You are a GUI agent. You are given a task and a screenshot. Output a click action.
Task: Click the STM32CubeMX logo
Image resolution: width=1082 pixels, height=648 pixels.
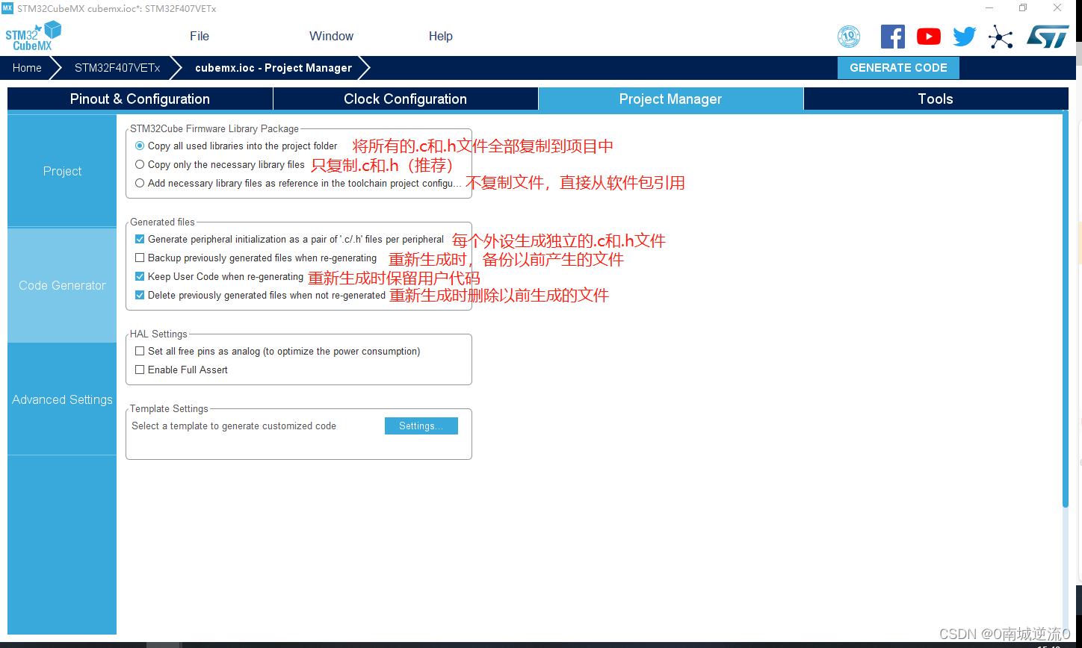(33, 36)
